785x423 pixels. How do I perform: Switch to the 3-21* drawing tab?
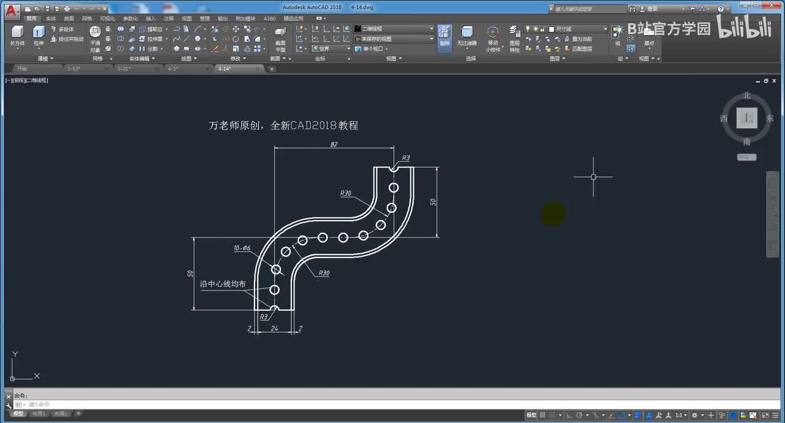coord(124,69)
